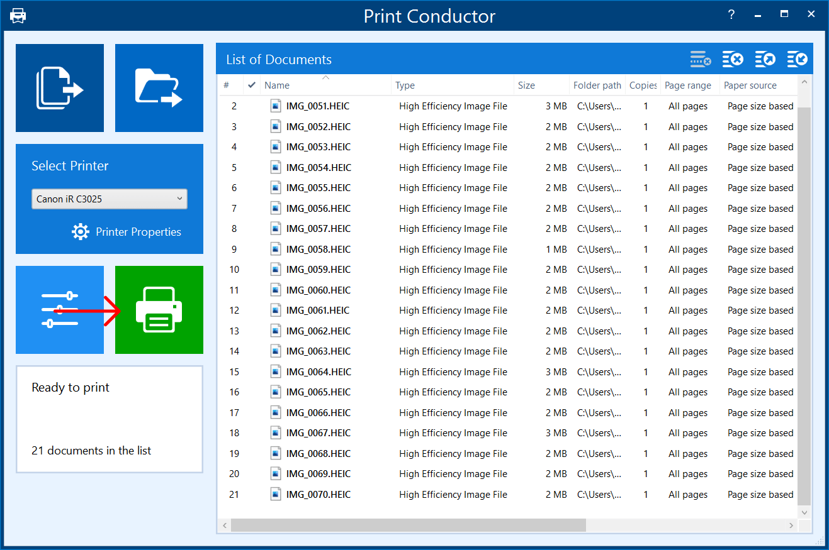
Task: Click the Paper source column header
Action: pyautogui.click(x=750, y=85)
